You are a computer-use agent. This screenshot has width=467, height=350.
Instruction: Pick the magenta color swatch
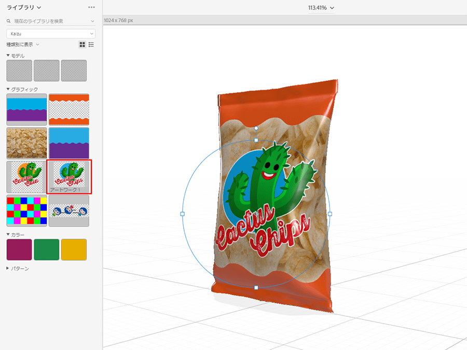[x=19, y=250]
